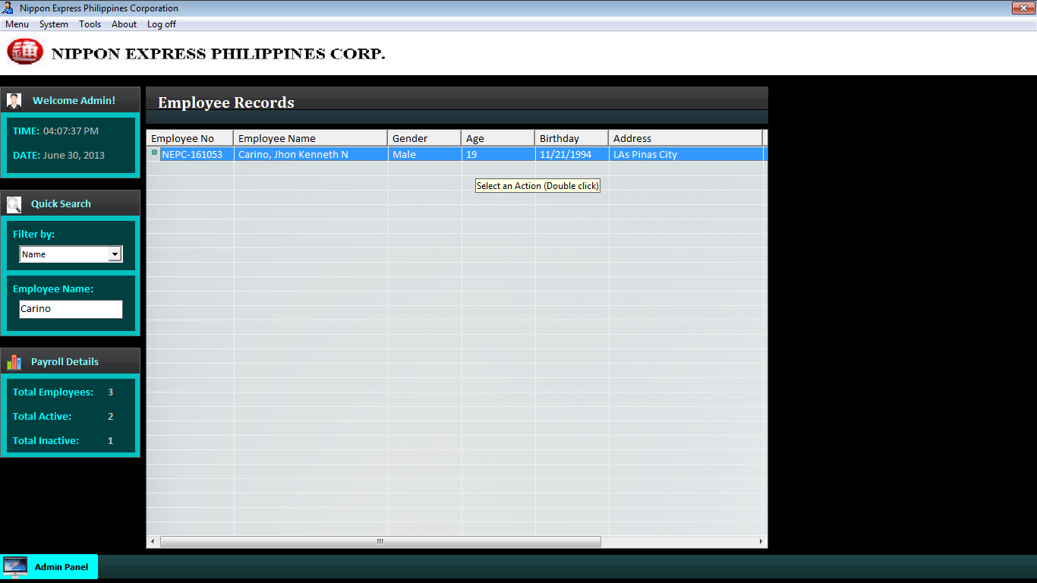Viewport: 1037px width, 583px height.
Task: Click the date June 30, 2013
Action: coord(74,155)
